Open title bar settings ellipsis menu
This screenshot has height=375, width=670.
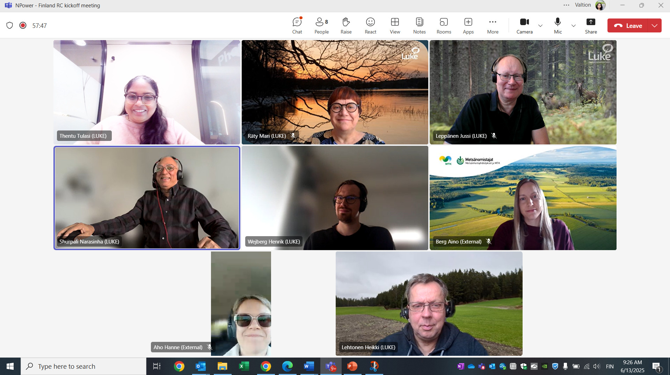[x=566, y=5]
